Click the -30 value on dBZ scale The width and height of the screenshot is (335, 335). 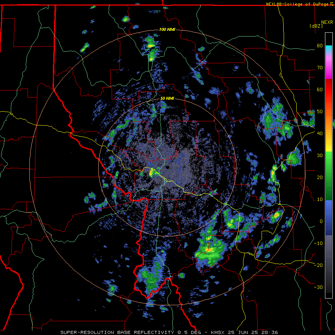[318, 287]
